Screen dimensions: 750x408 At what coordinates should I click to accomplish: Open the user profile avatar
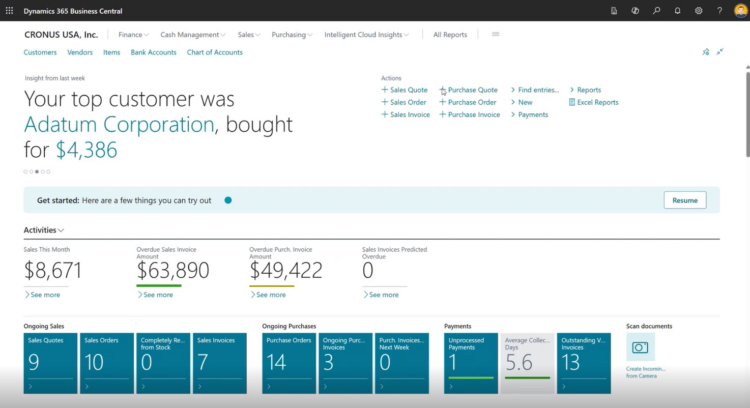[x=740, y=11]
